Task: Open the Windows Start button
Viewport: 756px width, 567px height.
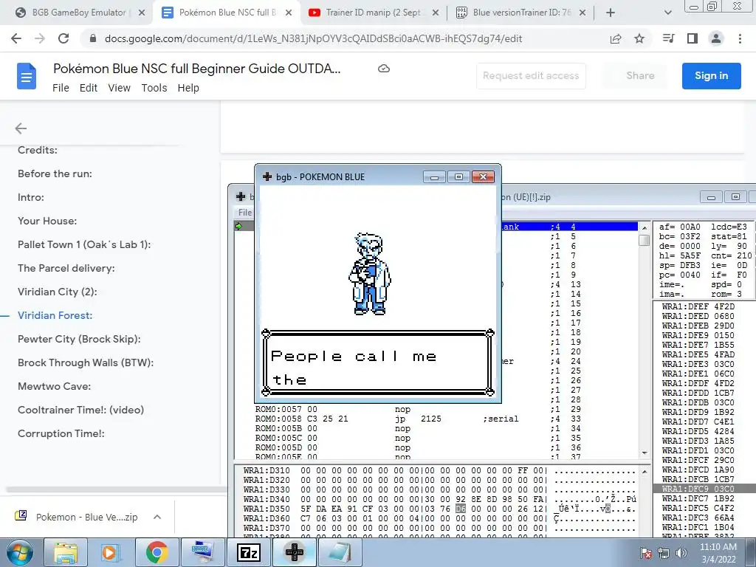Action: coord(19,552)
